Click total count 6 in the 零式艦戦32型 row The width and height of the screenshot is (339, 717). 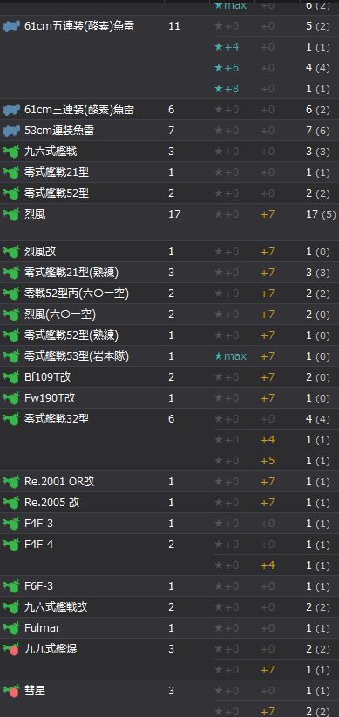click(171, 419)
